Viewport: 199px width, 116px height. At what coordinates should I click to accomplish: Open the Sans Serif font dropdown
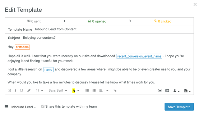[x=58, y=91]
